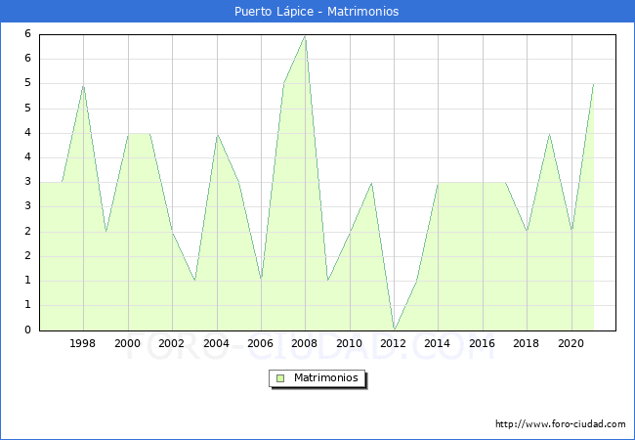
Task: Open the http://www.foro-ciudad.com link
Action: coord(561,424)
